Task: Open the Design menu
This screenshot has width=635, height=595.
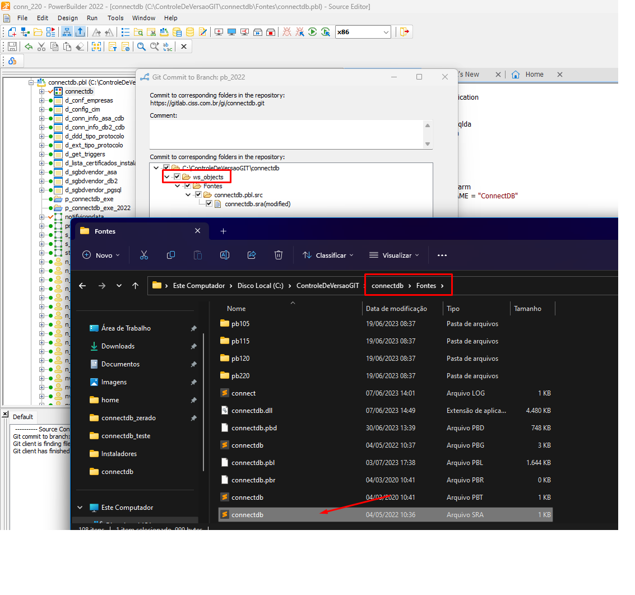Action: tap(68, 18)
